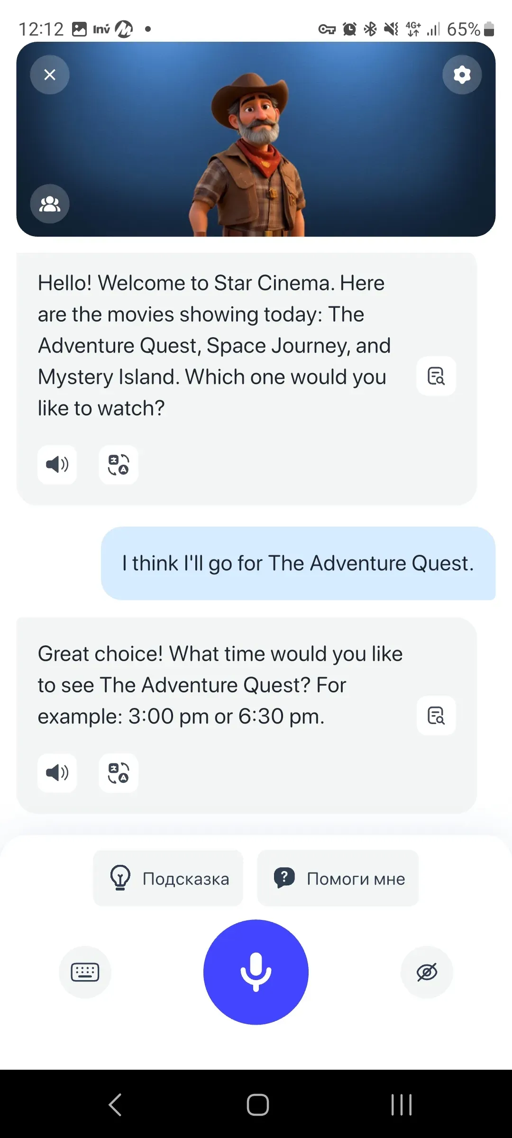Tap the 'I think I'll go for The Adventure Quest' bubble
The image size is (512, 1138).
coord(298,563)
